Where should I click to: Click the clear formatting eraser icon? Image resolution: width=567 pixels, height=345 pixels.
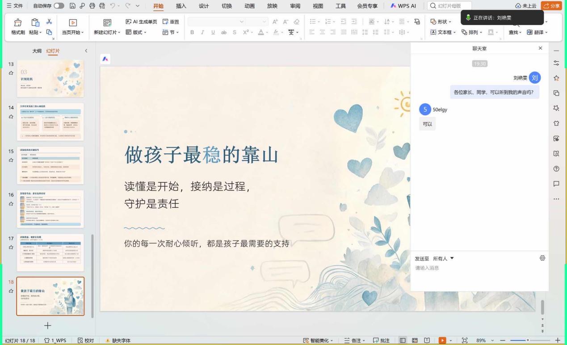297,21
